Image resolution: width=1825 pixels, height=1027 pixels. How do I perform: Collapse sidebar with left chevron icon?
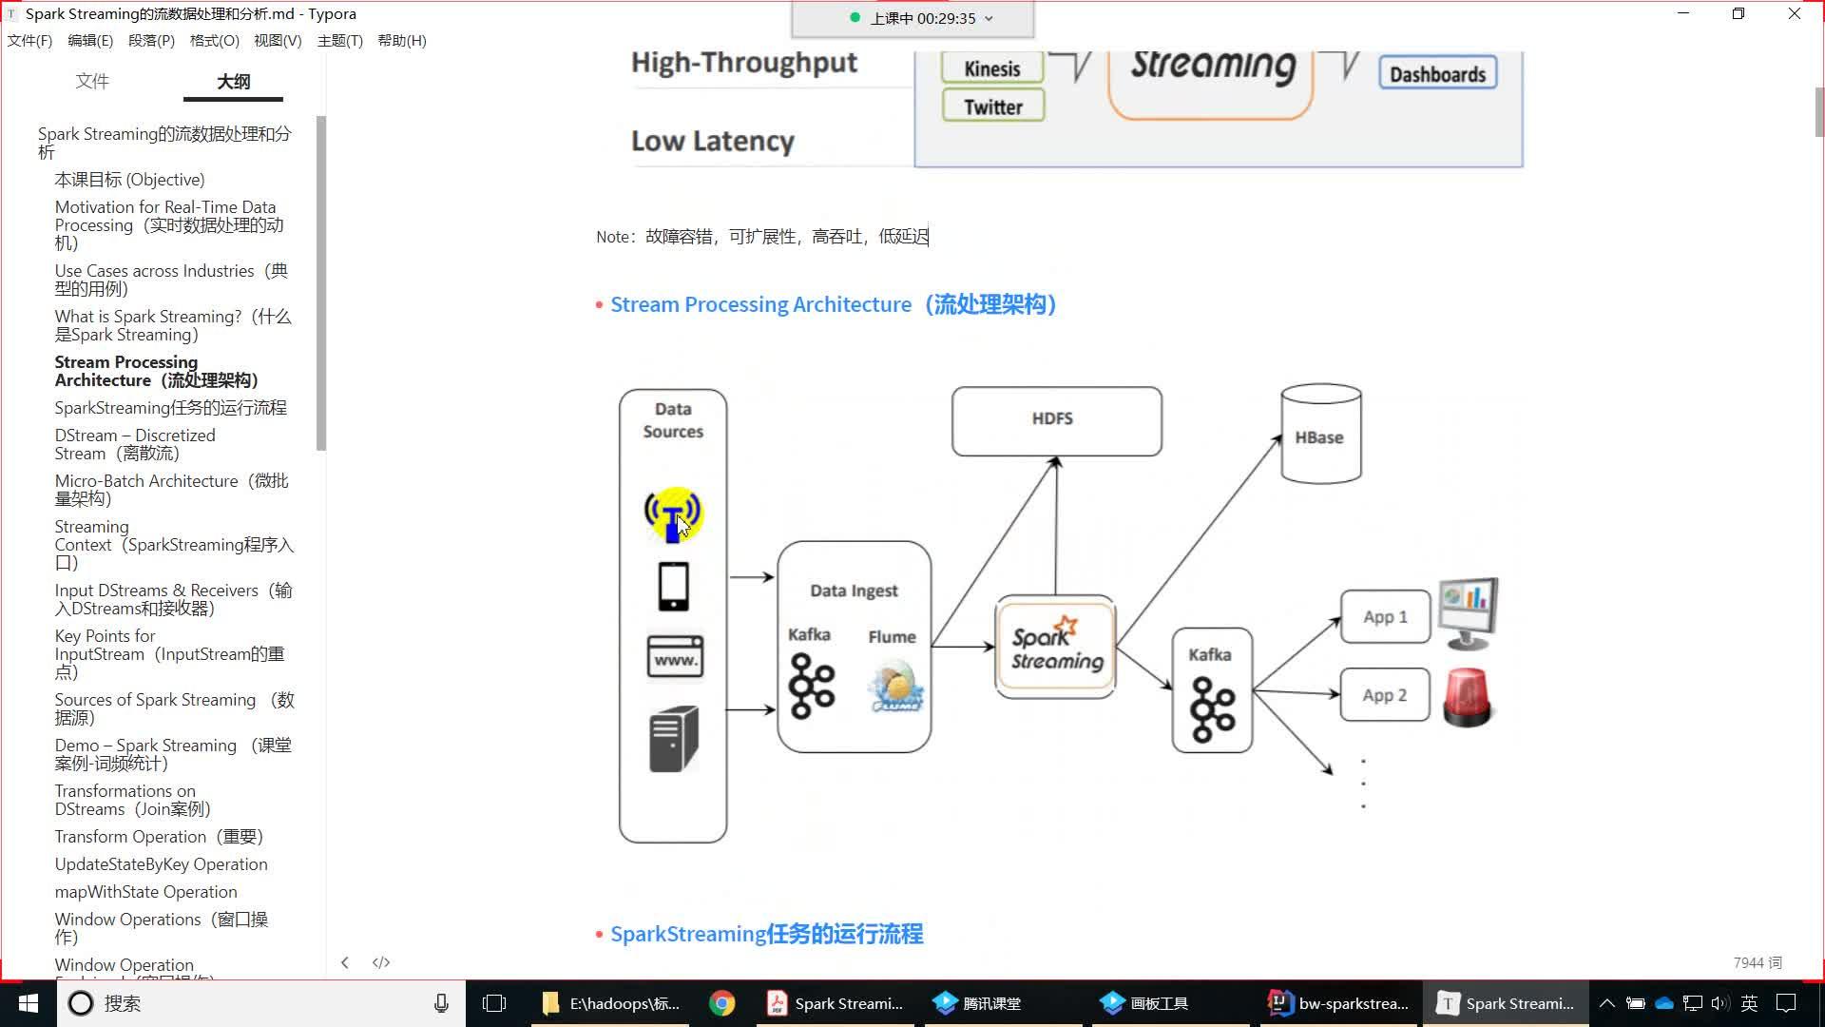tap(345, 962)
